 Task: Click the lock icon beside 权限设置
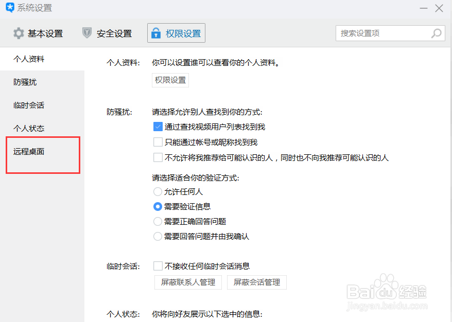pos(157,33)
